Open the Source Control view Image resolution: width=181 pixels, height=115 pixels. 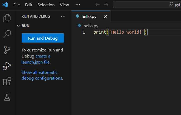(x=7, y=50)
